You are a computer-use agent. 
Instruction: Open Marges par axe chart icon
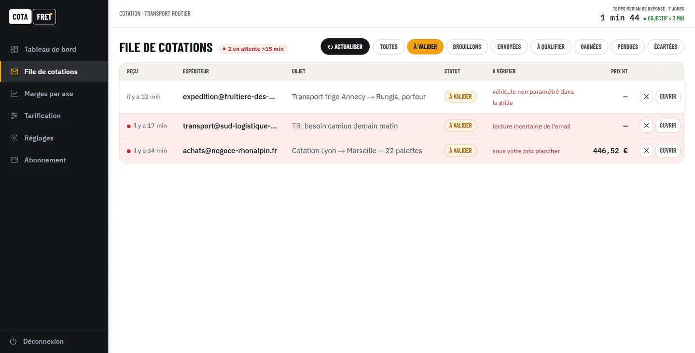click(14, 94)
